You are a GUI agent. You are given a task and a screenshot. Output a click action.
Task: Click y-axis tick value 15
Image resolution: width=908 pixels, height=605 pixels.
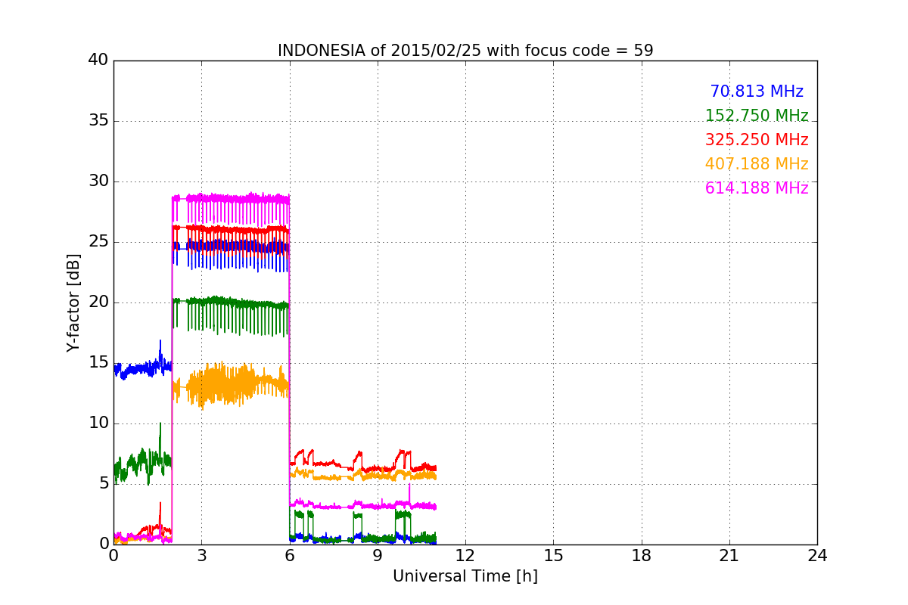pos(98,363)
